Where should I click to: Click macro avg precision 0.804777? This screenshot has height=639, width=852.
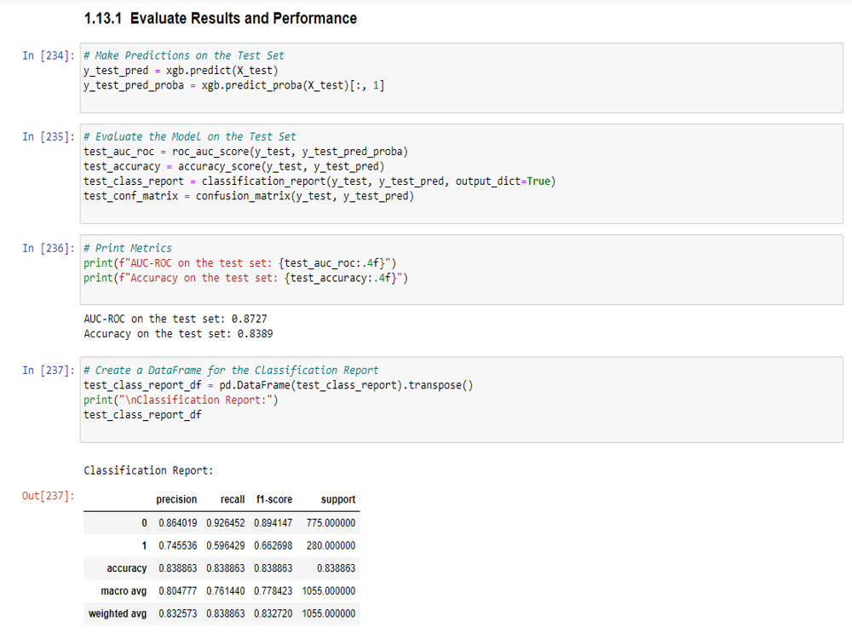pos(178,591)
